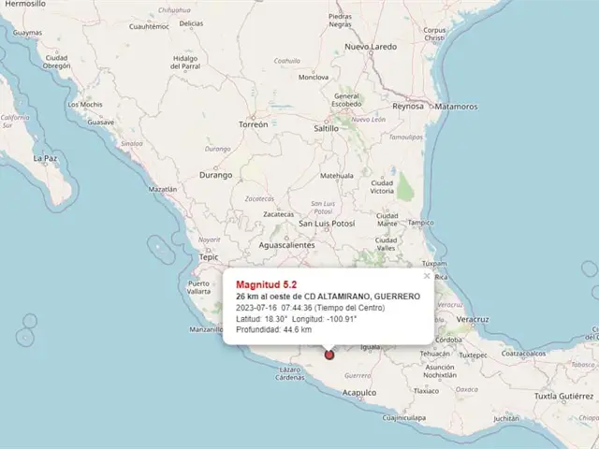The image size is (599, 449).
Task: Click the San Luis Potosí city label
Action: coord(326,224)
